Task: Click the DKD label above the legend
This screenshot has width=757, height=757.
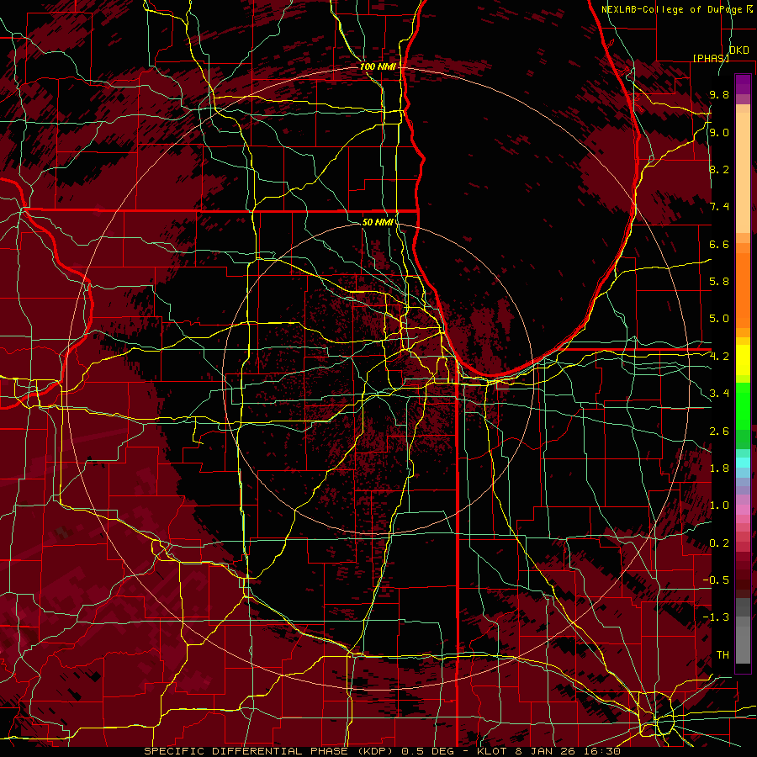Action: click(x=739, y=50)
